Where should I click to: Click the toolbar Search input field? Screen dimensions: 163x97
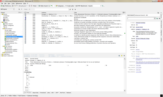pyautogui.click(x=96, y=6)
